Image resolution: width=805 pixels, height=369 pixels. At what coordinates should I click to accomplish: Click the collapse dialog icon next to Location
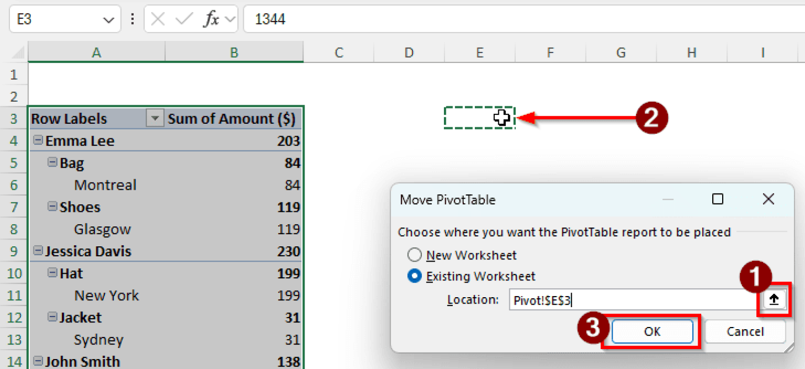pos(773,299)
